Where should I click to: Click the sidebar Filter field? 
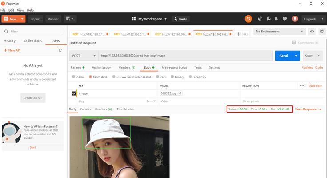click(x=33, y=31)
